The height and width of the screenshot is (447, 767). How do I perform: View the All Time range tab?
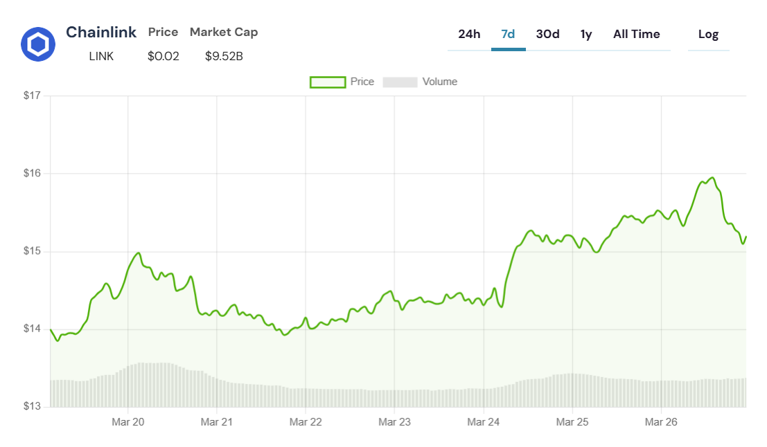point(636,34)
